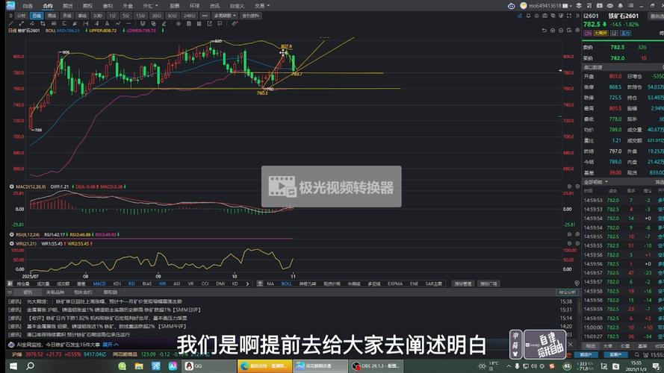Click the notification bell in title bar

[621, 5]
